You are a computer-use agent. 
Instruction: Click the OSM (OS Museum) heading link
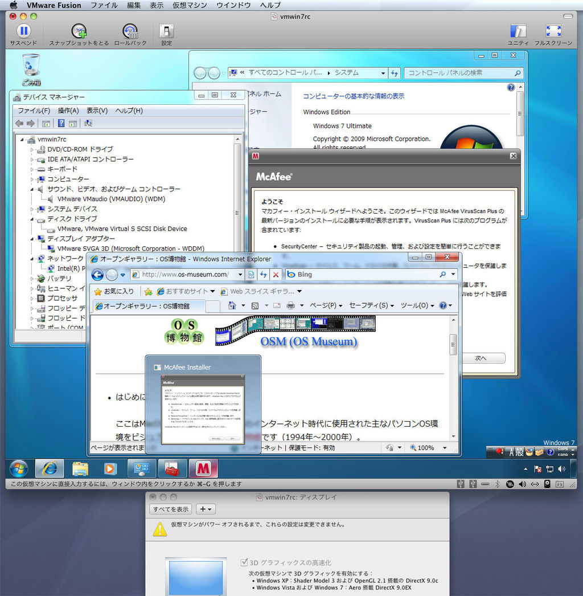pos(309,342)
